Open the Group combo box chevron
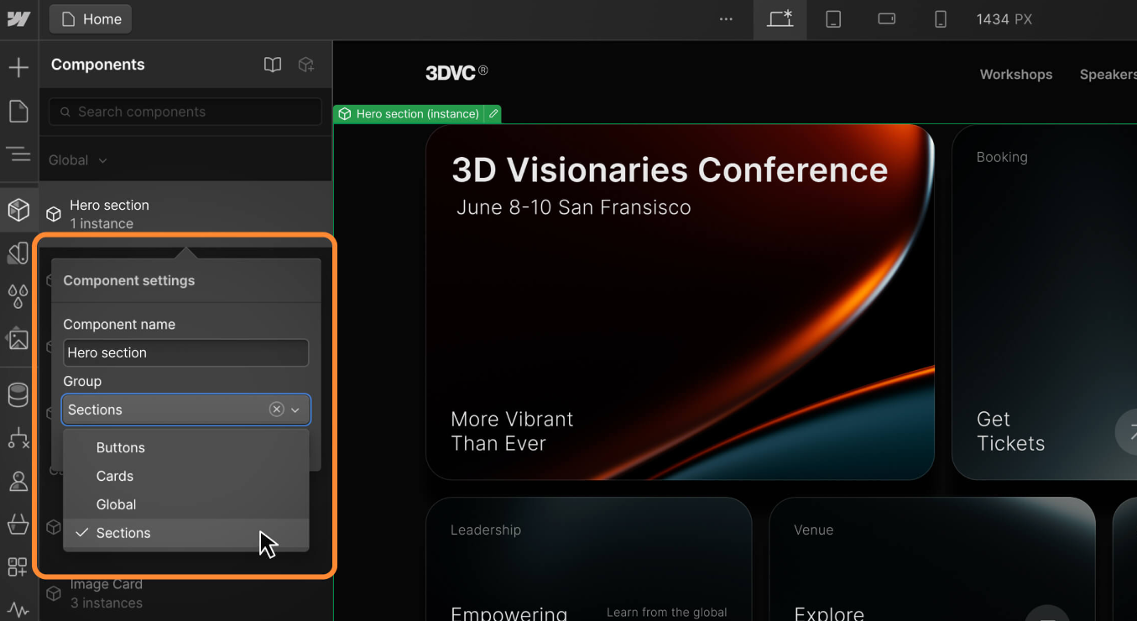Image resolution: width=1137 pixels, height=621 pixels. [x=295, y=410]
